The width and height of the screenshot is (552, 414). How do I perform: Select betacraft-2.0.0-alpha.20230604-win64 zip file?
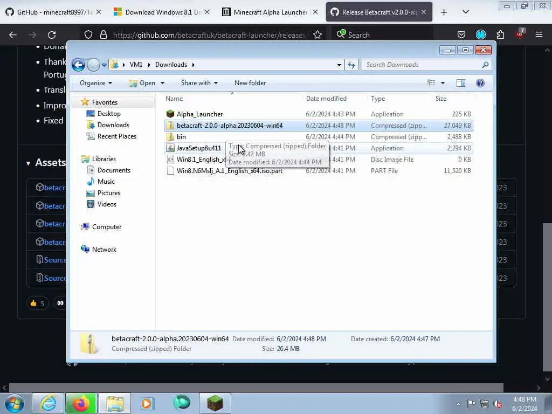click(319, 125)
